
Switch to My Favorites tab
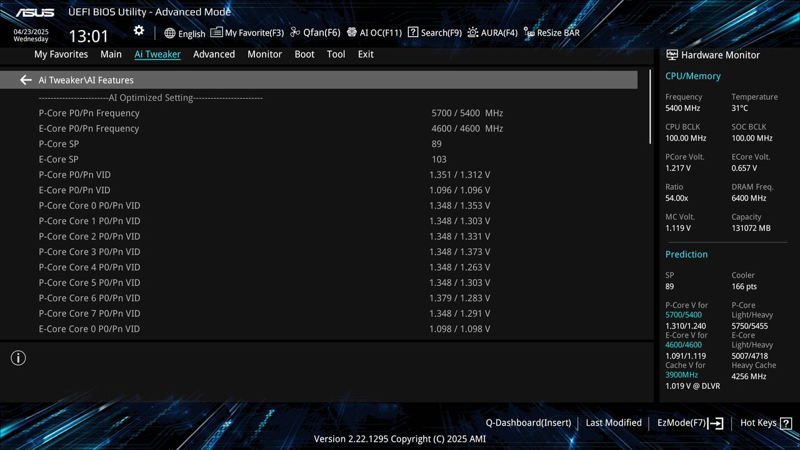(61, 54)
